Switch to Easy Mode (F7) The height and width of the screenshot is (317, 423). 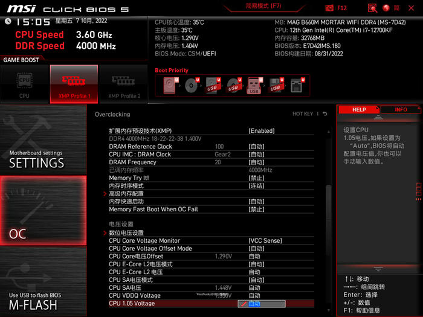click(x=263, y=6)
